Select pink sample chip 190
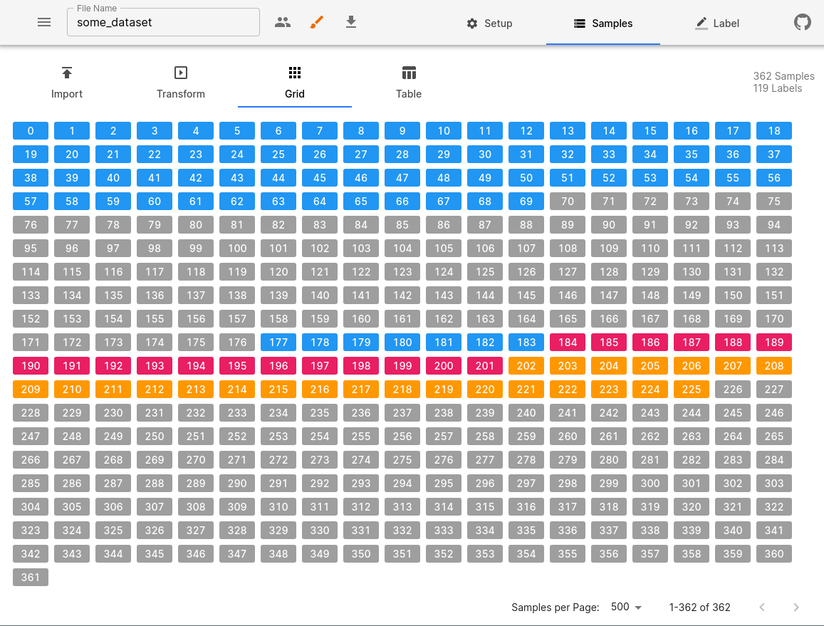The width and height of the screenshot is (824, 626). (x=31, y=366)
